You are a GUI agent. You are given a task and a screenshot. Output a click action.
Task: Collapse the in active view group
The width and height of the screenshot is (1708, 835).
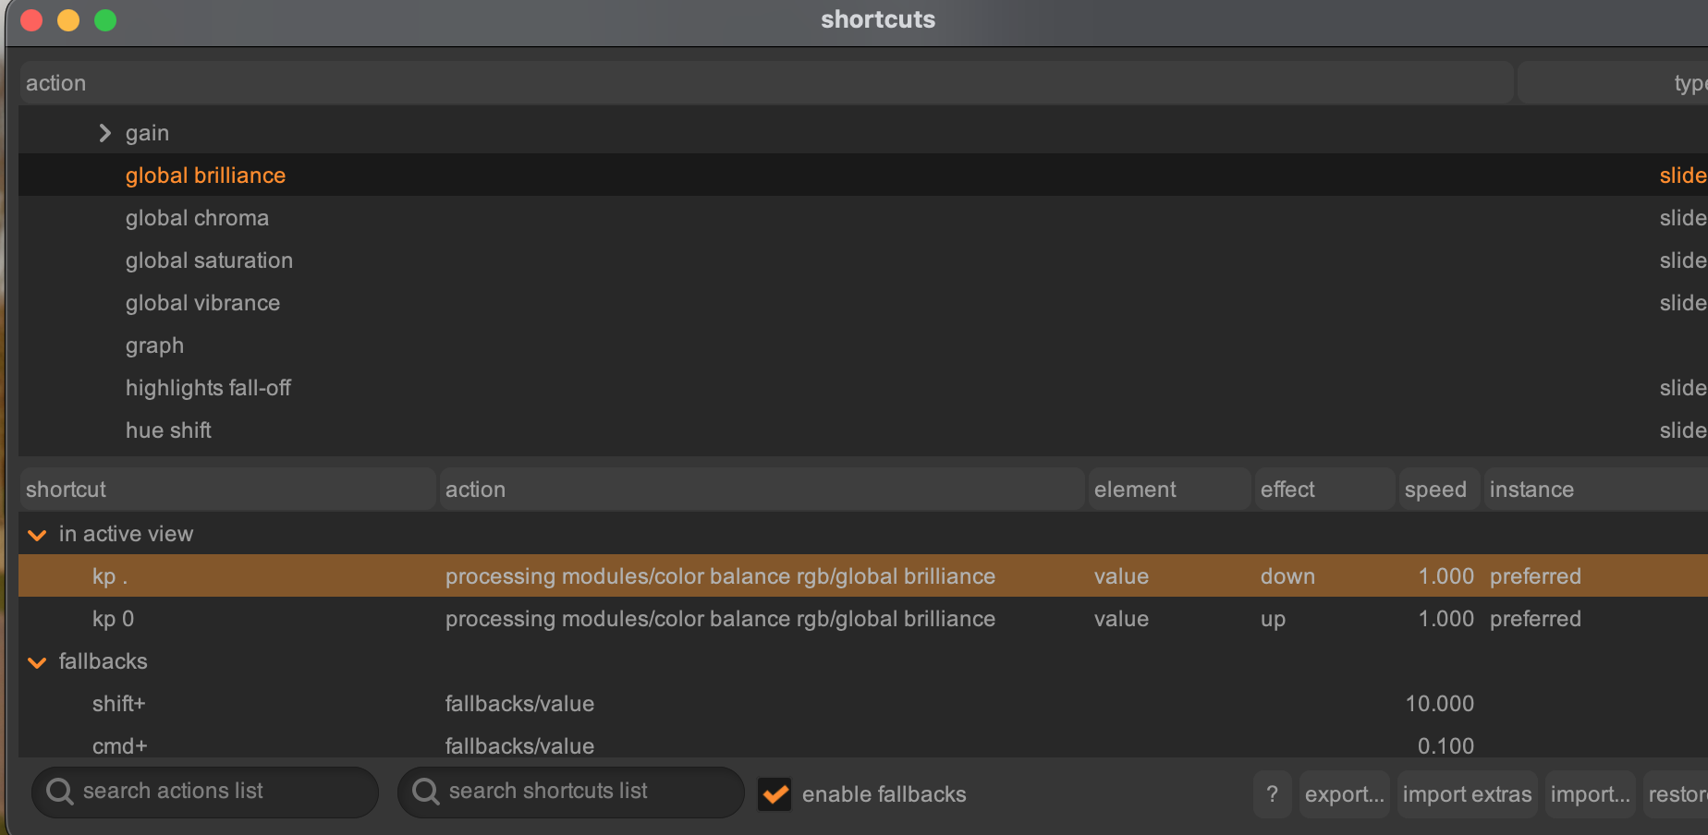coord(37,534)
